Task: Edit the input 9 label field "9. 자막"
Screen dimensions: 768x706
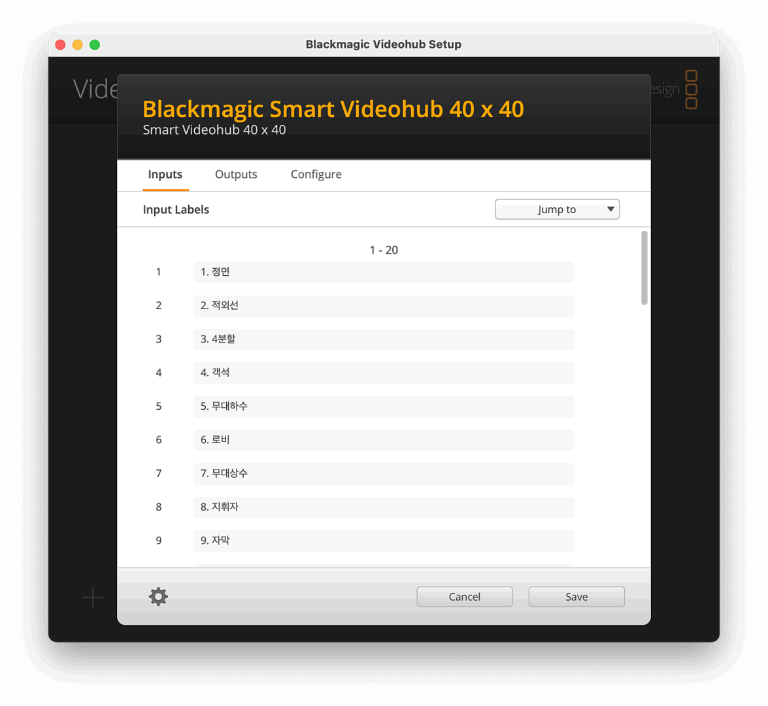Action: point(384,541)
